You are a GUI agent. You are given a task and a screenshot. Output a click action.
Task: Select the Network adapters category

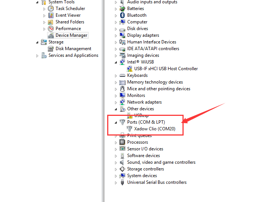pos(144,102)
